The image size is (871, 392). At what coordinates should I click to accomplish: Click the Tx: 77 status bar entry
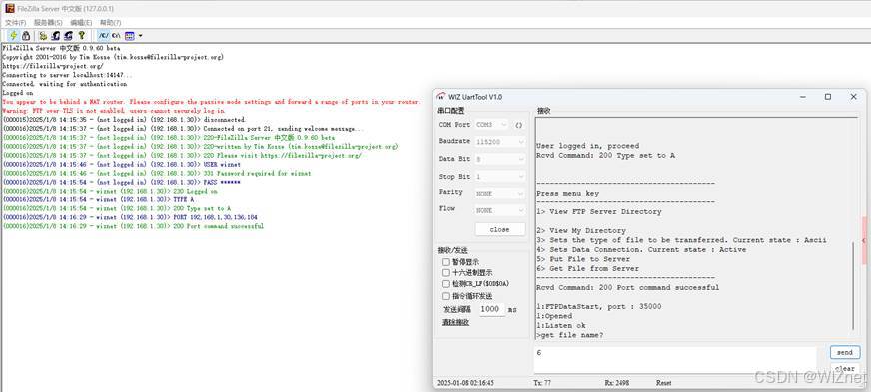(x=542, y=383)
